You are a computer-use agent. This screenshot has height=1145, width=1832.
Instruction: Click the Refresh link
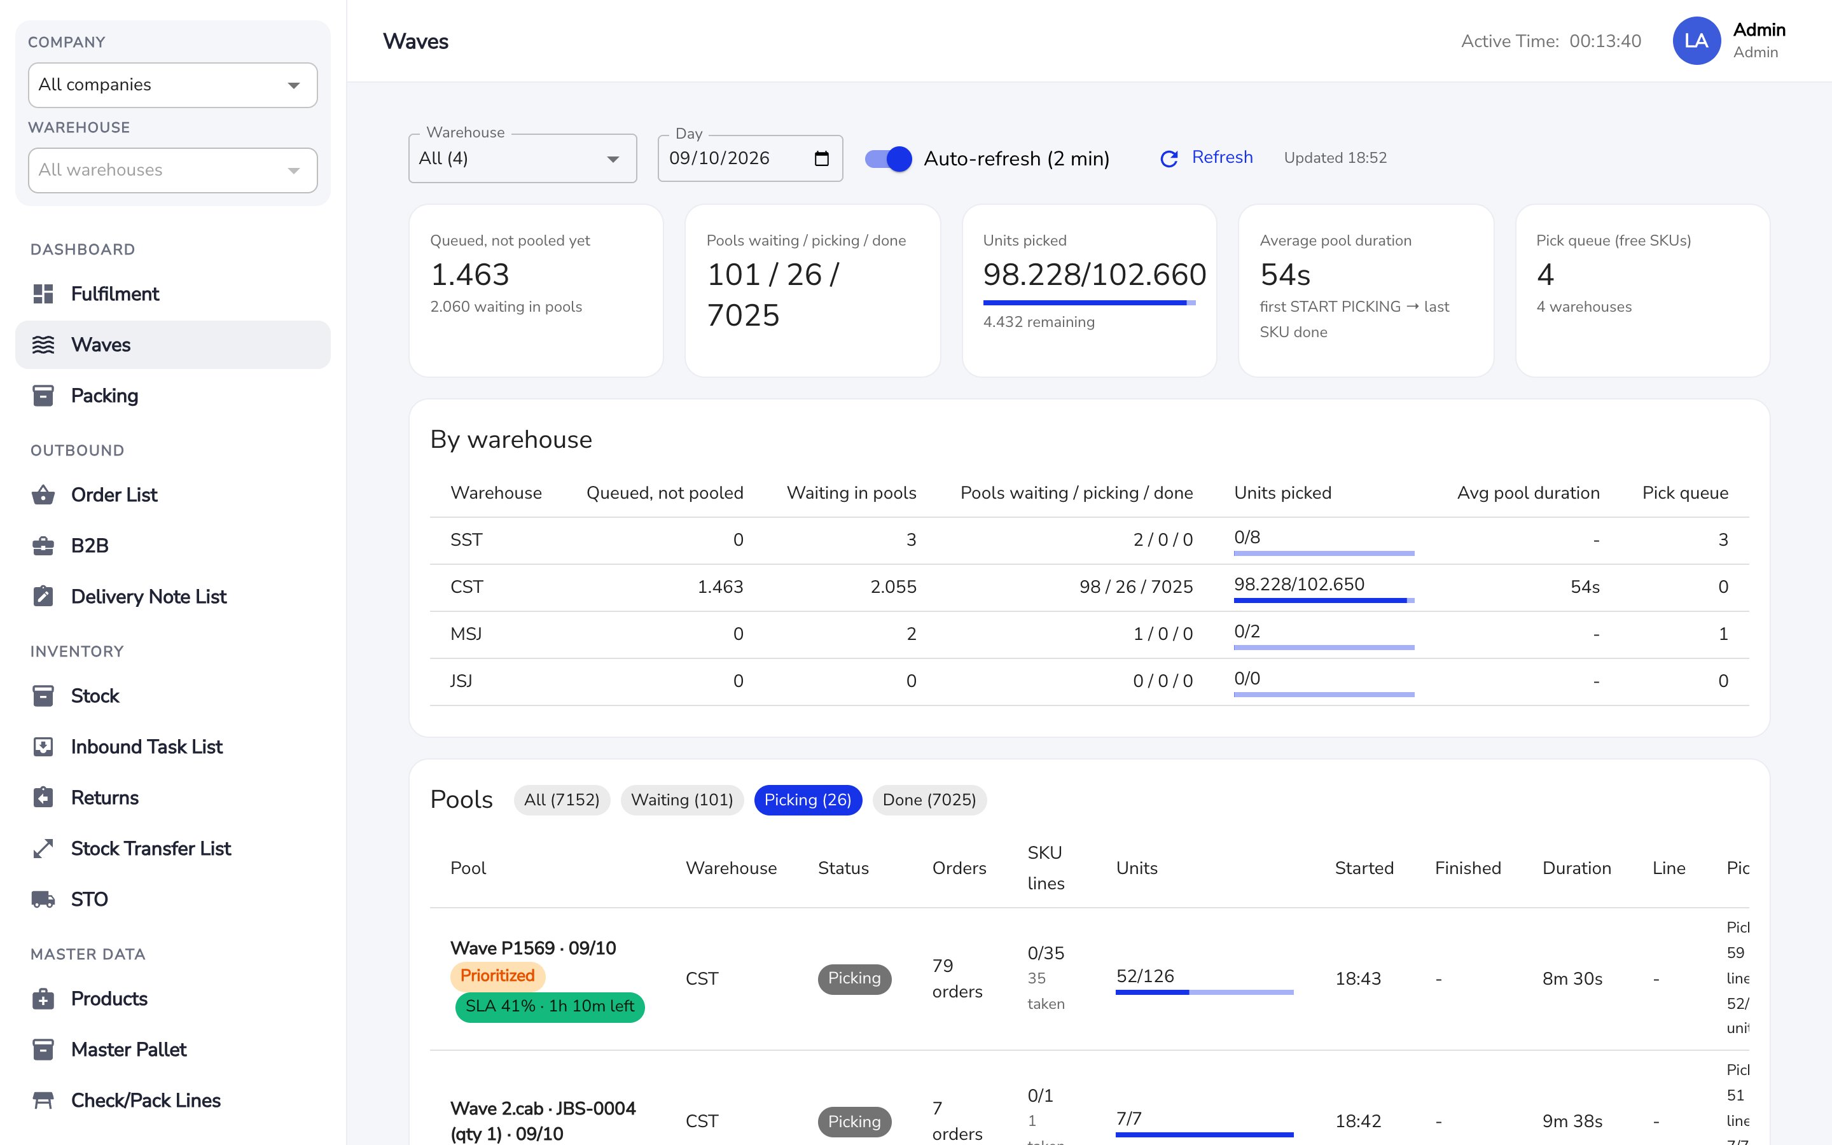click(x=1222, y=158)
